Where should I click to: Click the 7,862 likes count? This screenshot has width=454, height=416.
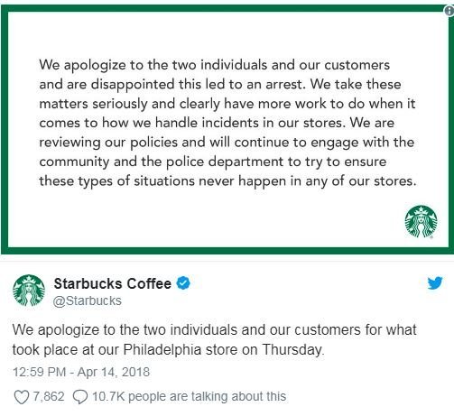click(x=49, y=396)
